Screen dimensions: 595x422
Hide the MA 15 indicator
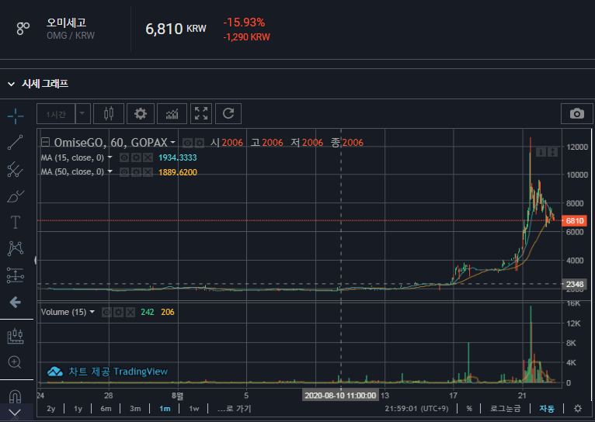(124, 157)
